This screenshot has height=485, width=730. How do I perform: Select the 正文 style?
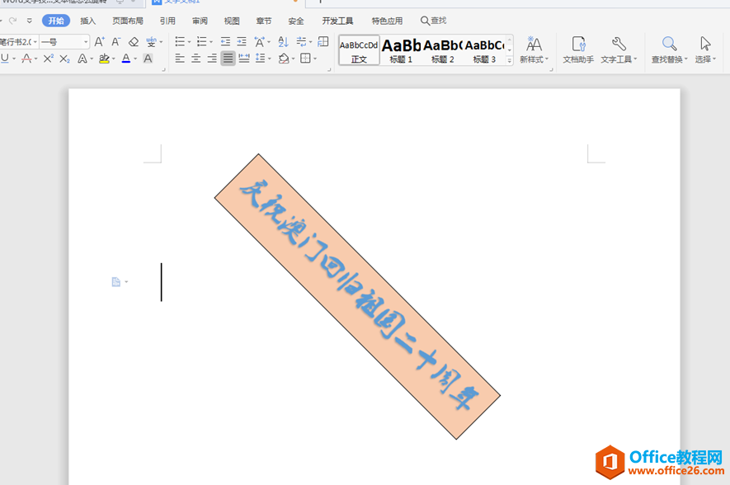pyautogui.click(x=359, y=50)
